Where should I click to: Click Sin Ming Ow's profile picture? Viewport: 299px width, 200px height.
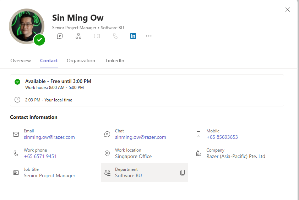[27, 26]
